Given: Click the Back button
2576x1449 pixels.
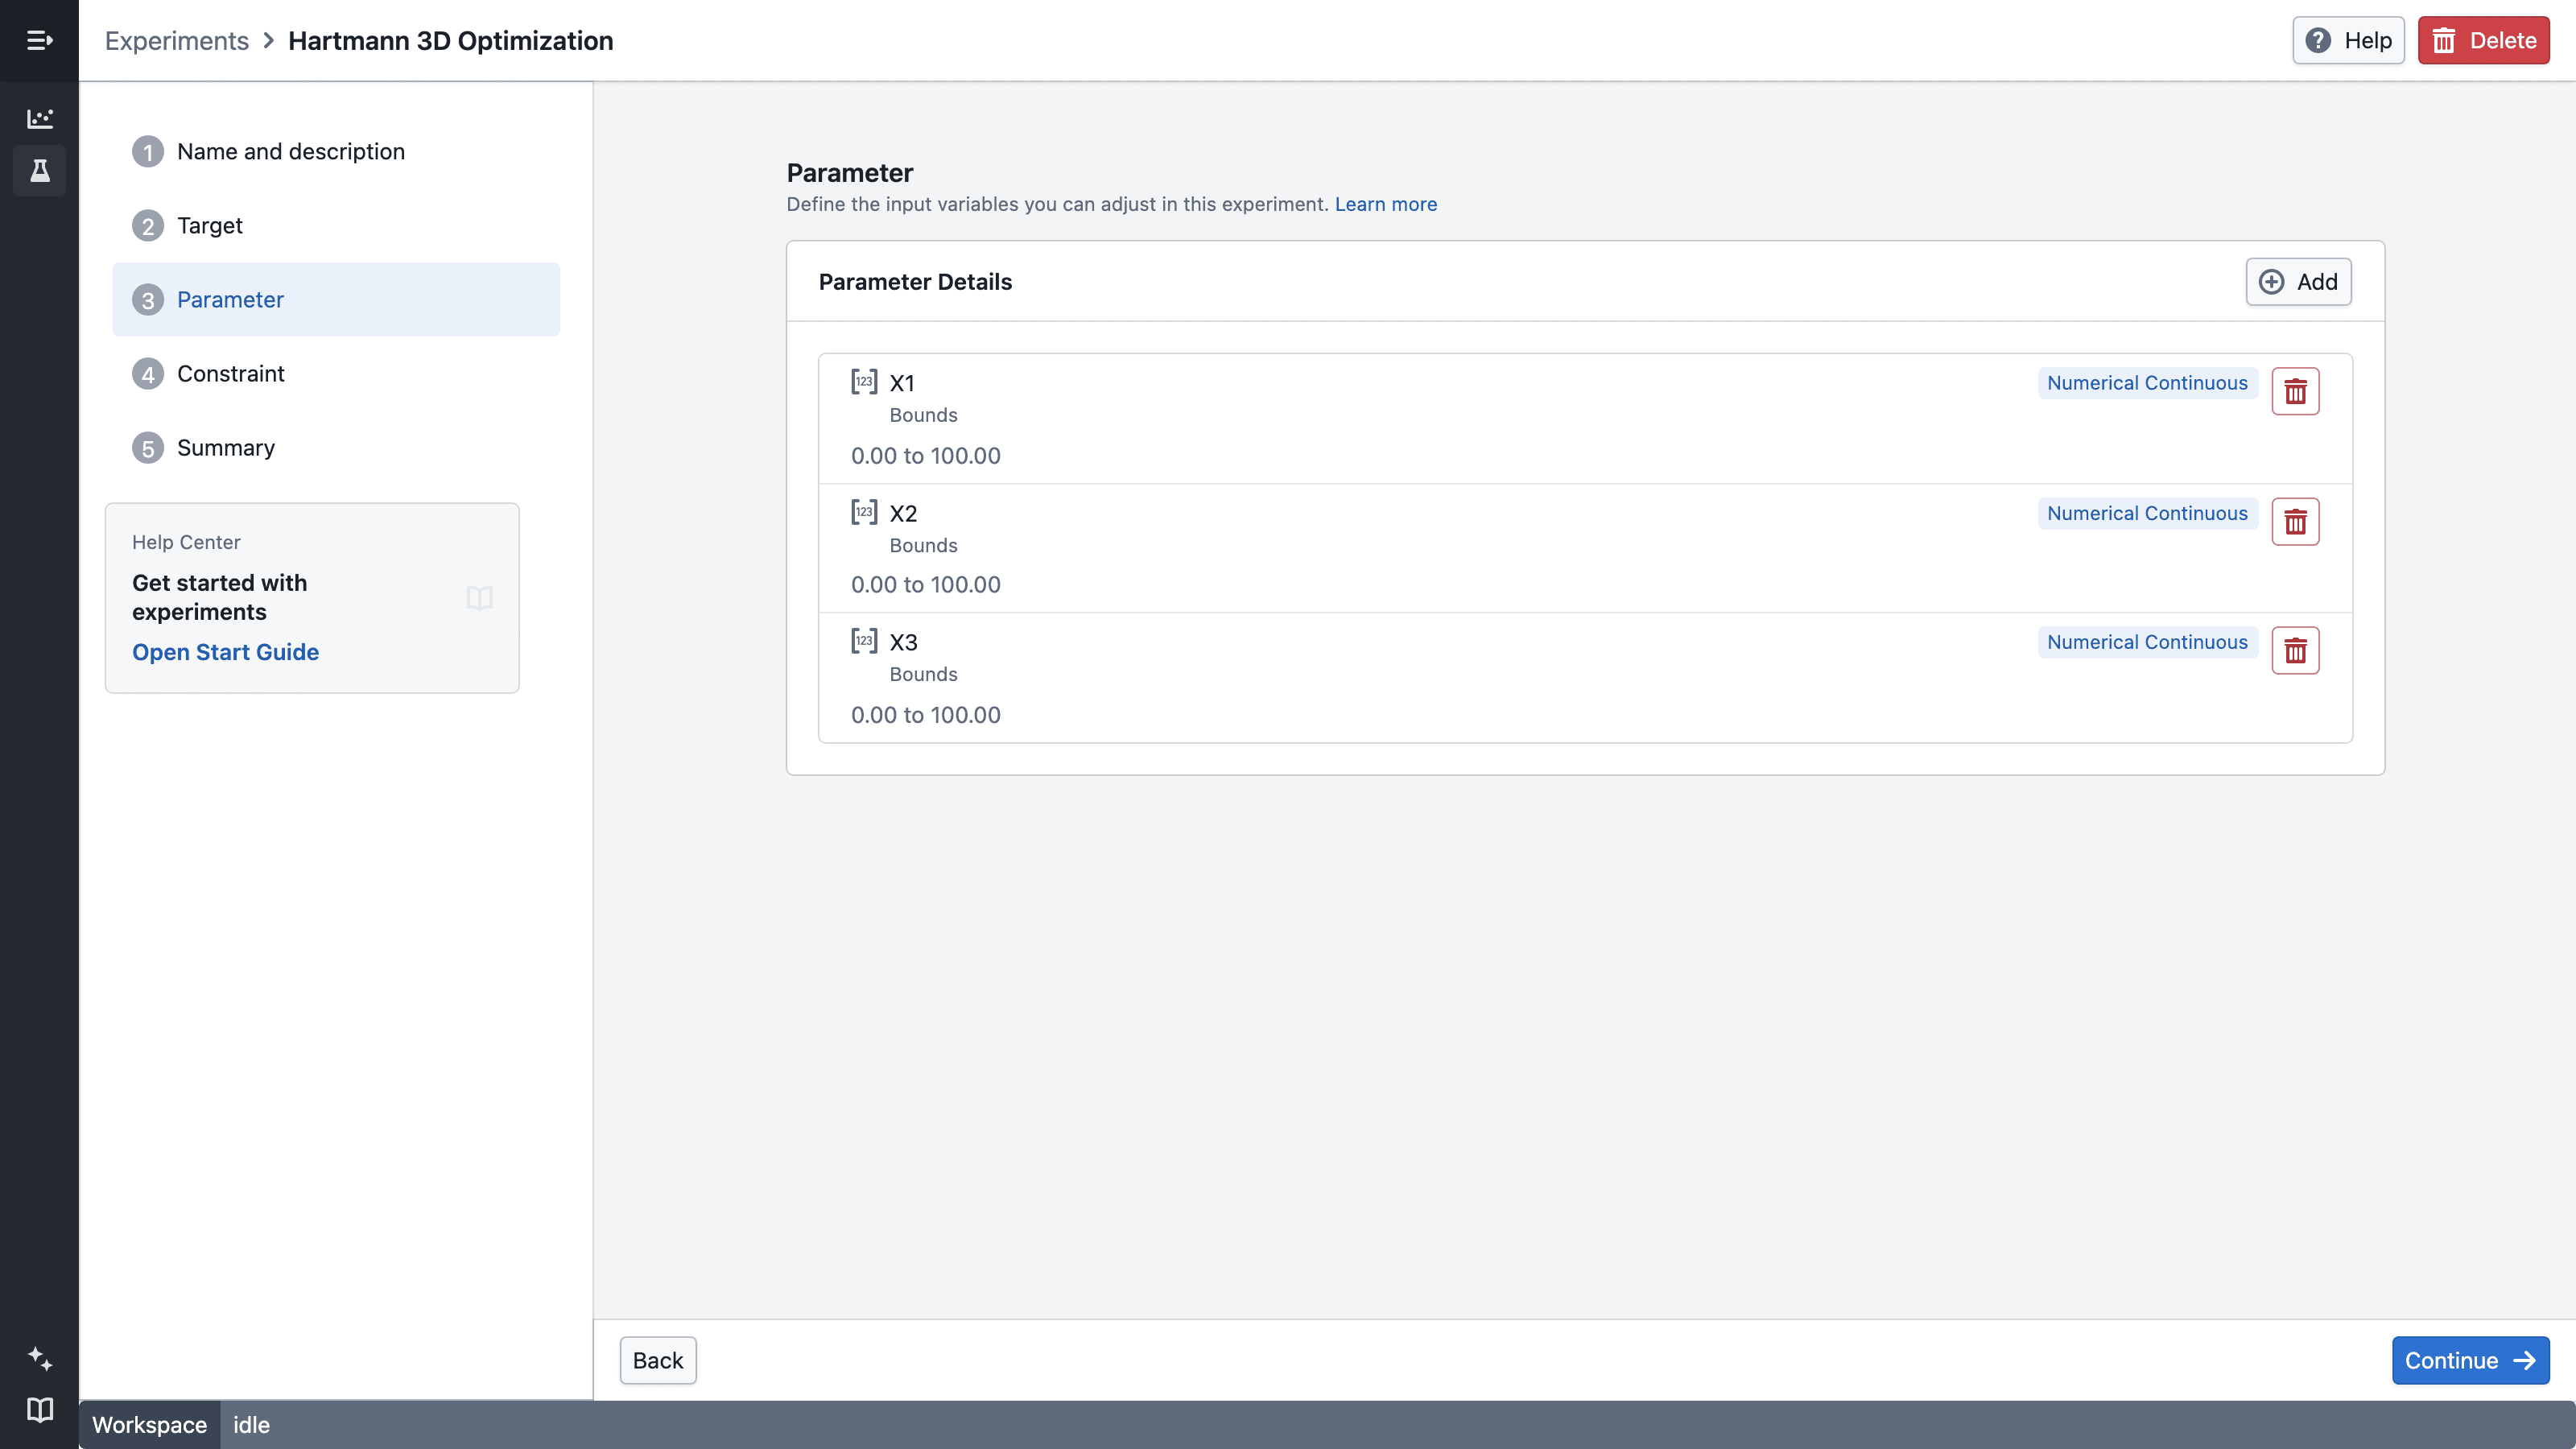Looking at the screenshot, I should (x=658, y=1360).
